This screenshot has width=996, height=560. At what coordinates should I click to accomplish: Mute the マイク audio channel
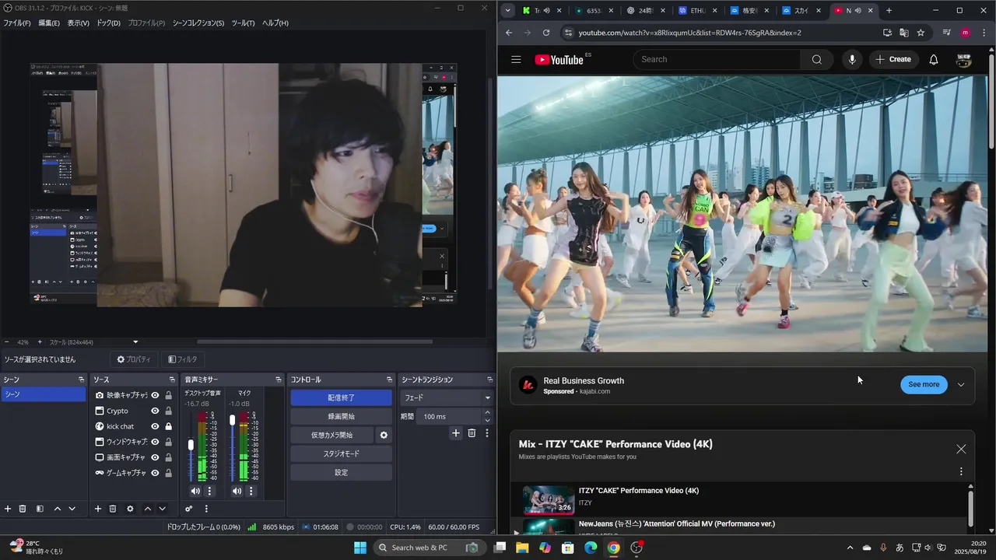(237, 491)
